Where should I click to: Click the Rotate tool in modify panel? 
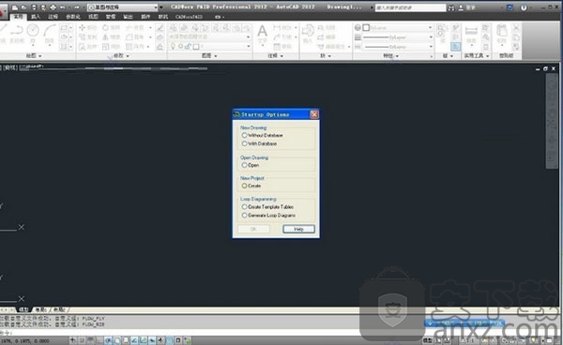tap(111, 27)
